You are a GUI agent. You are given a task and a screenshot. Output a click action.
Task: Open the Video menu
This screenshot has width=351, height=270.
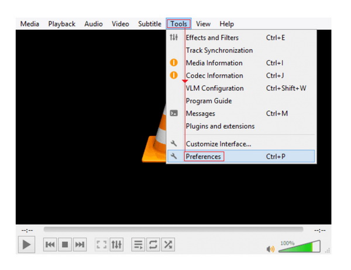[x=121, y=24]
